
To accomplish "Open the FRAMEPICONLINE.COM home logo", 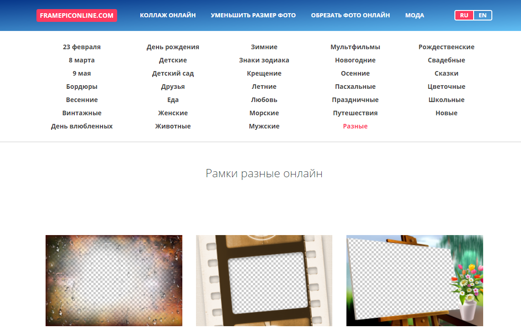I will (x=77, y=15).
